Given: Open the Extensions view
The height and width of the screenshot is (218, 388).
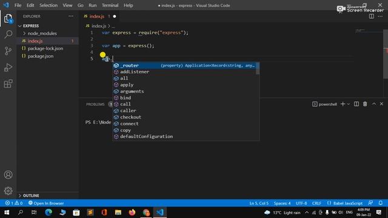Looking at the screenshot, I should (8, 84).
